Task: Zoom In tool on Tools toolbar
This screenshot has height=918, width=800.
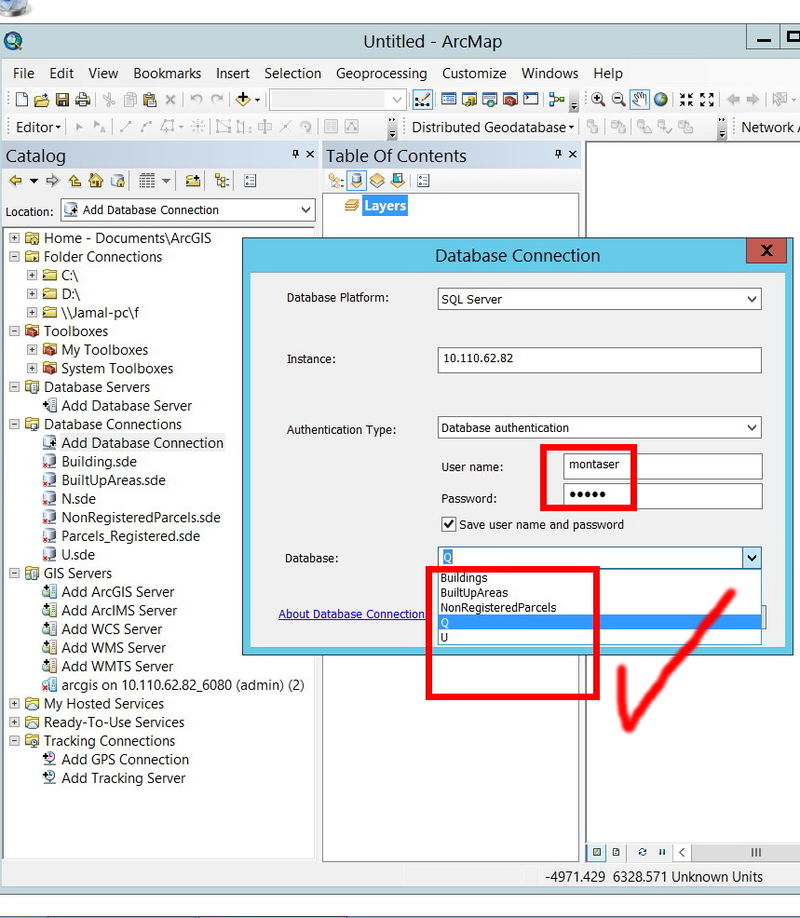Action: (598, 100)
